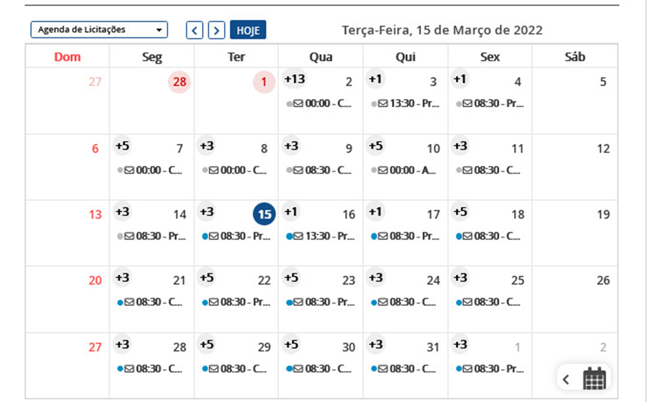647x402 pixels.
Task: Show +5 more events on day 7
Action: pyautogui.click(x=123, y=146)
